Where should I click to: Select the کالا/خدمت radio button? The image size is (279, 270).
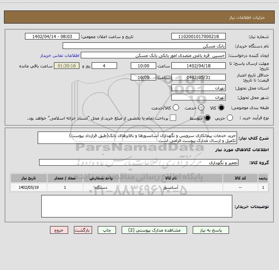pos(176,108)
